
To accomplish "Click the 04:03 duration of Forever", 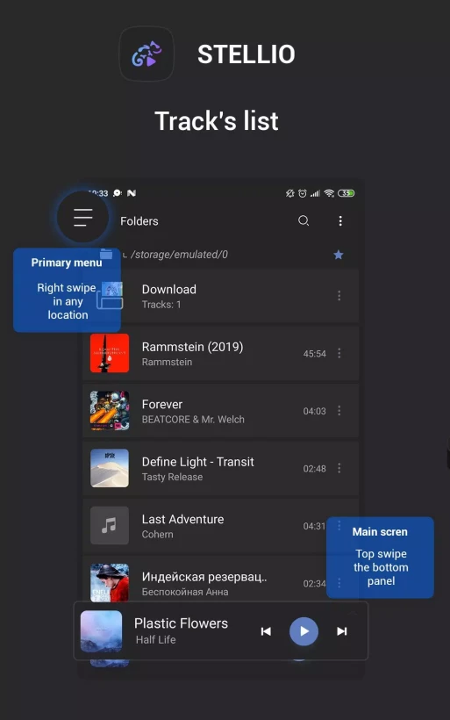I will [315, 411].
